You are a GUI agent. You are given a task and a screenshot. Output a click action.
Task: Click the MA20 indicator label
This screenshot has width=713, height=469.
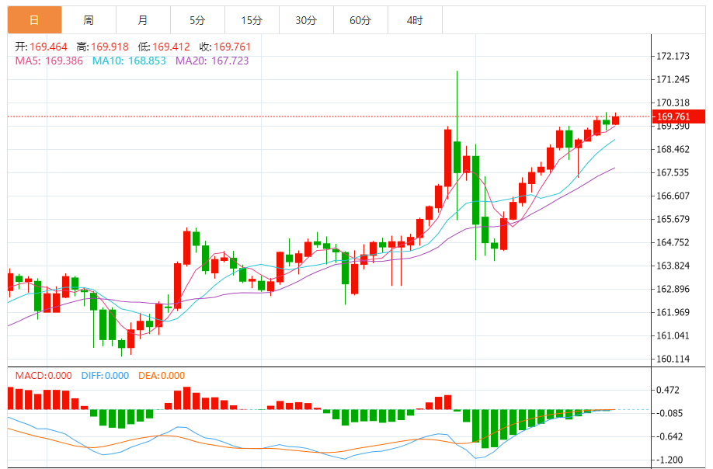(212, 61)
